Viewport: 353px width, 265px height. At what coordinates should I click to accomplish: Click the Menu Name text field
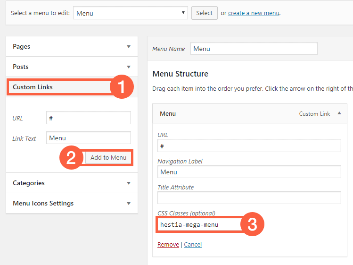point(254,49)
